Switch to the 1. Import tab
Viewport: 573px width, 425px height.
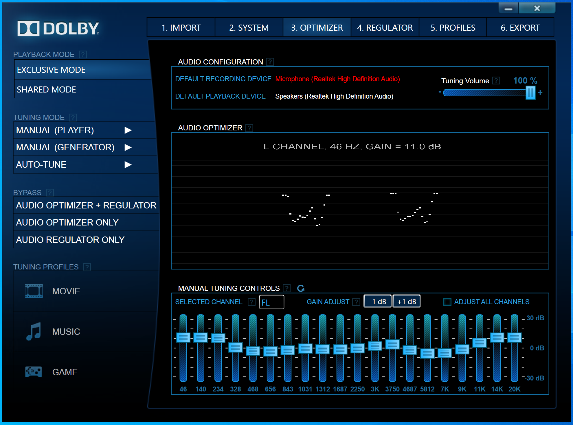[181, 27]
